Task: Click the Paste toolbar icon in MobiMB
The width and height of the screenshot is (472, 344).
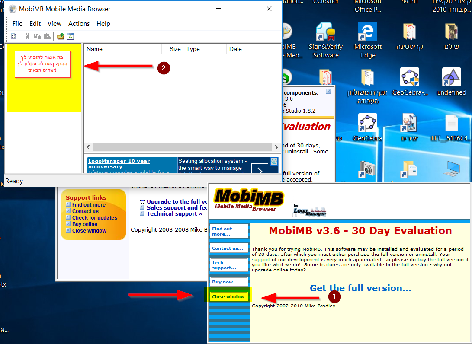Action: pos(47,37)
